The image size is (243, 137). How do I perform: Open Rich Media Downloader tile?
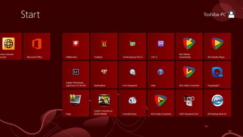click(x=189, y=46)
